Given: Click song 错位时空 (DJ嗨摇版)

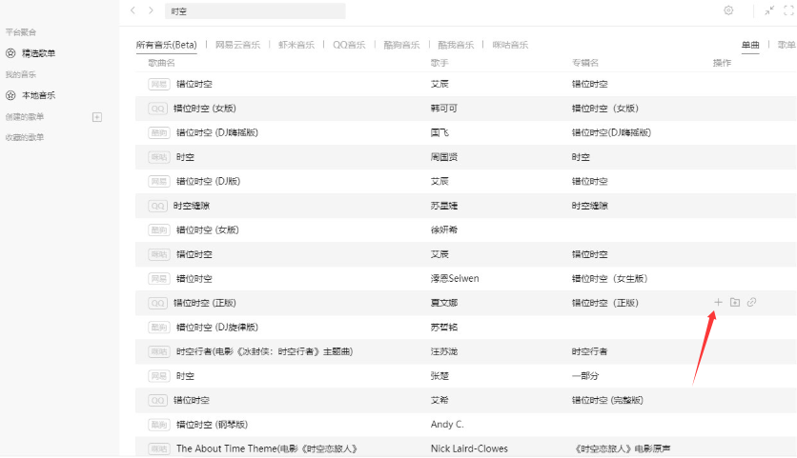Looking at the screenshot, I should click(217, 132).
